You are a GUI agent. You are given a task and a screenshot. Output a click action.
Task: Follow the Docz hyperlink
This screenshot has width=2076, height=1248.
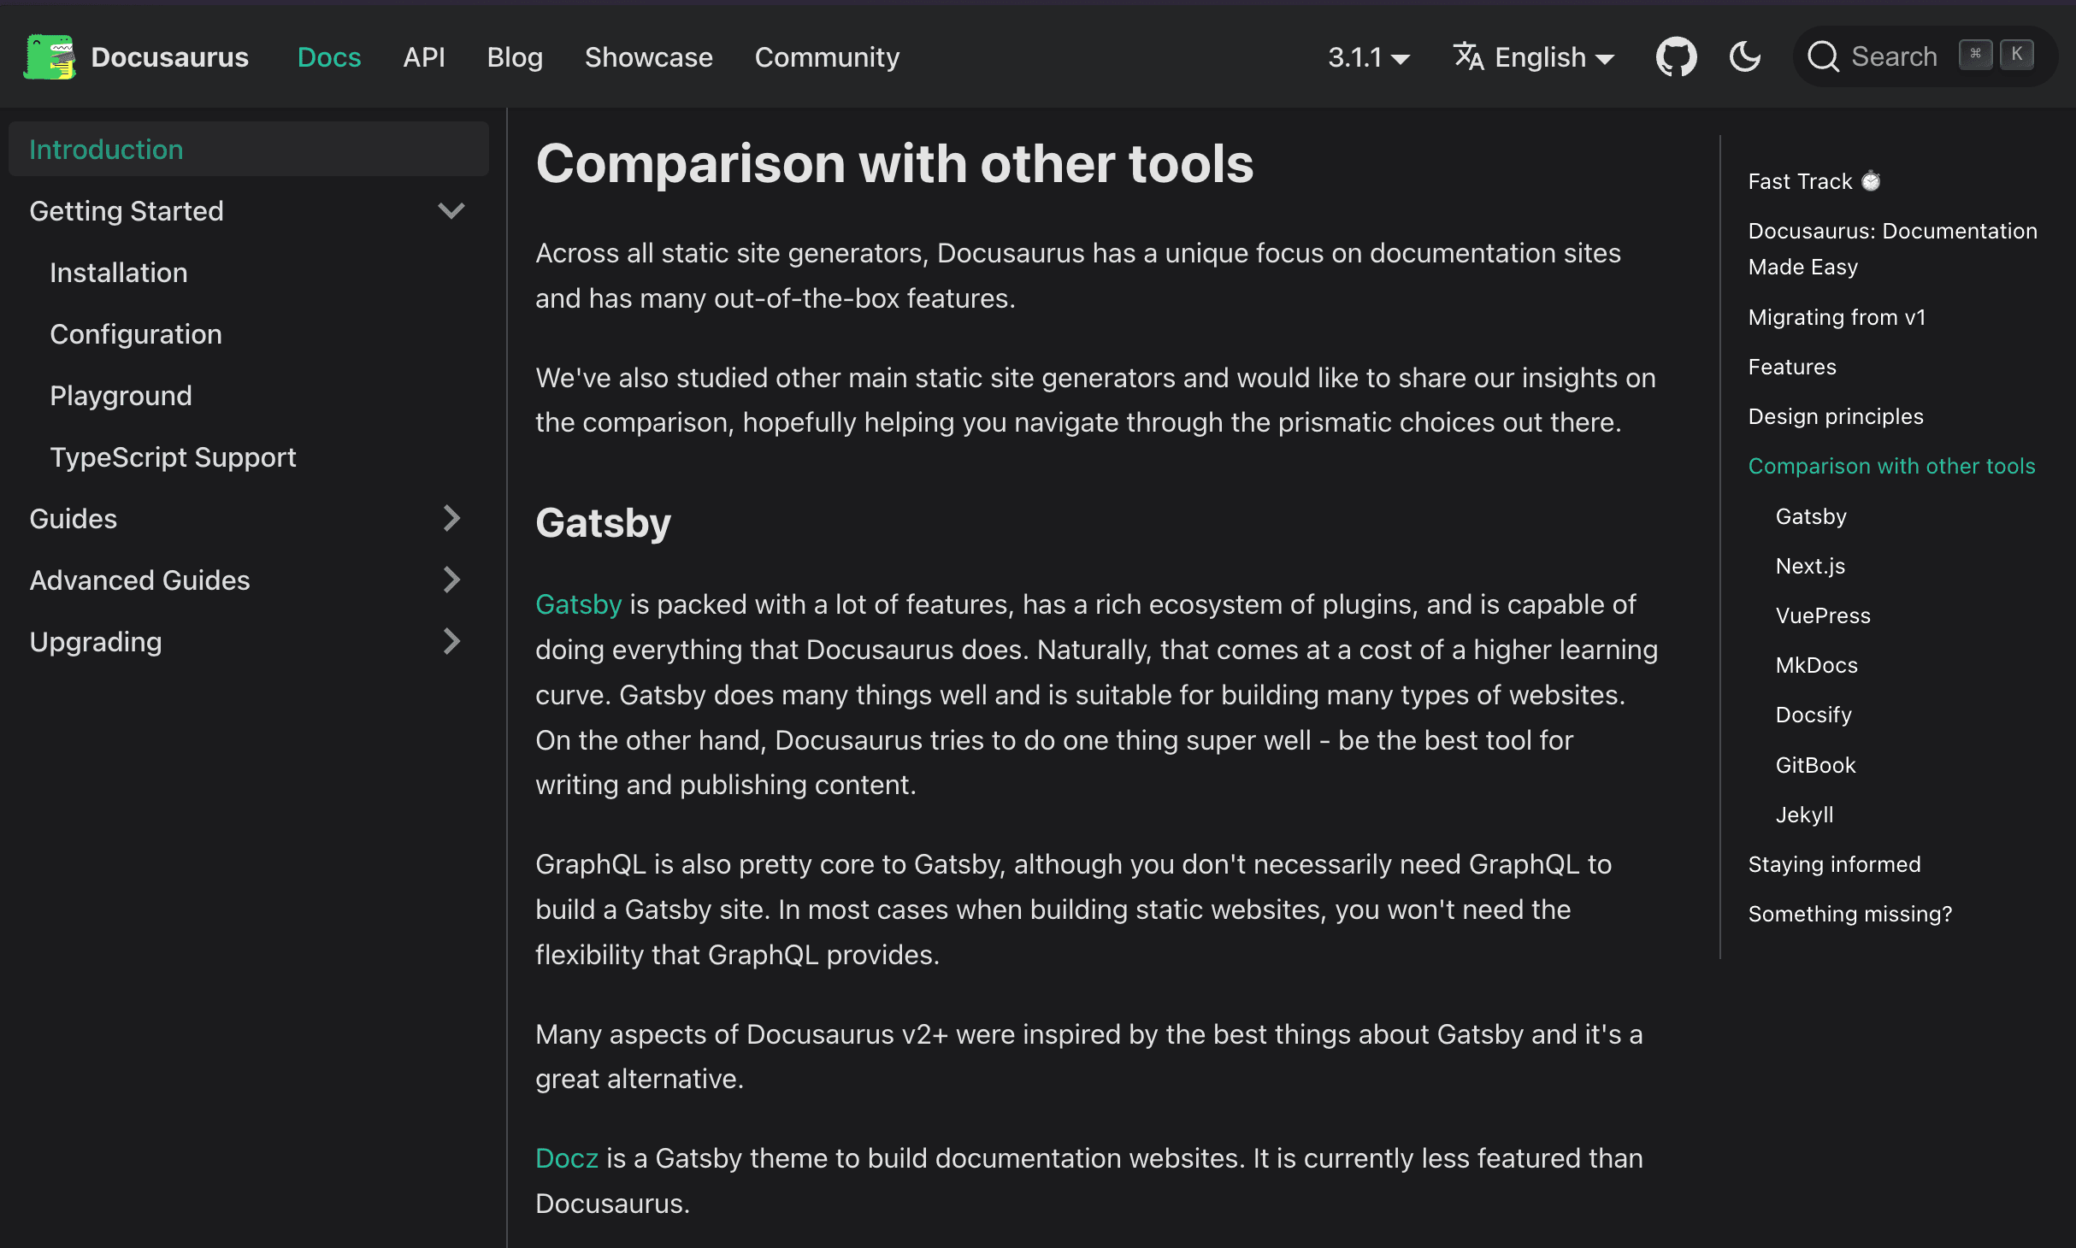click(566, 1158)
